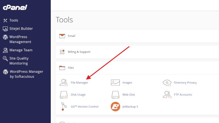Click the cPanel logo
The height and width of the screenshot is (123, 219).
point(15,7)
